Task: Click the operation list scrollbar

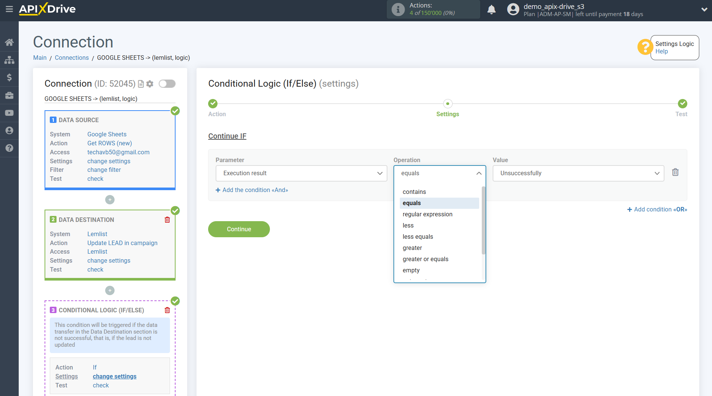Action: click(x=483, y=220)
